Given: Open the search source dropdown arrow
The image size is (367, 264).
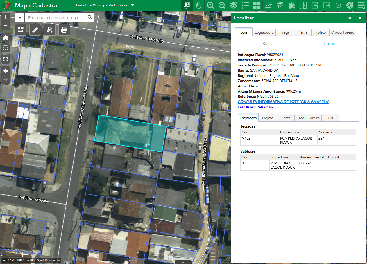Looking at the screenshot, I should tap(20, 18).
